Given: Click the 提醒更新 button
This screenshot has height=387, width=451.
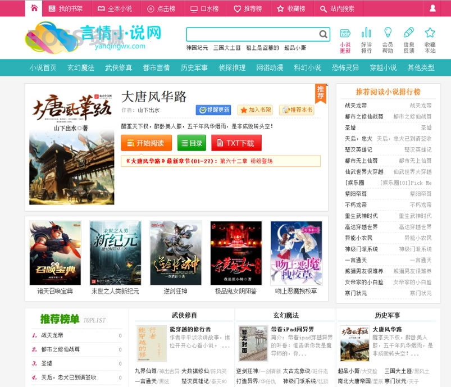Looking at the screenshot, I should [213, 110].
